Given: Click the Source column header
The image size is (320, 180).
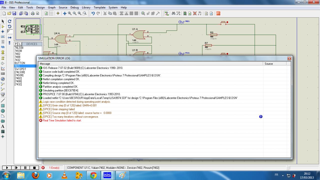Looking at the screenshot, I should (x=275, y=64).
